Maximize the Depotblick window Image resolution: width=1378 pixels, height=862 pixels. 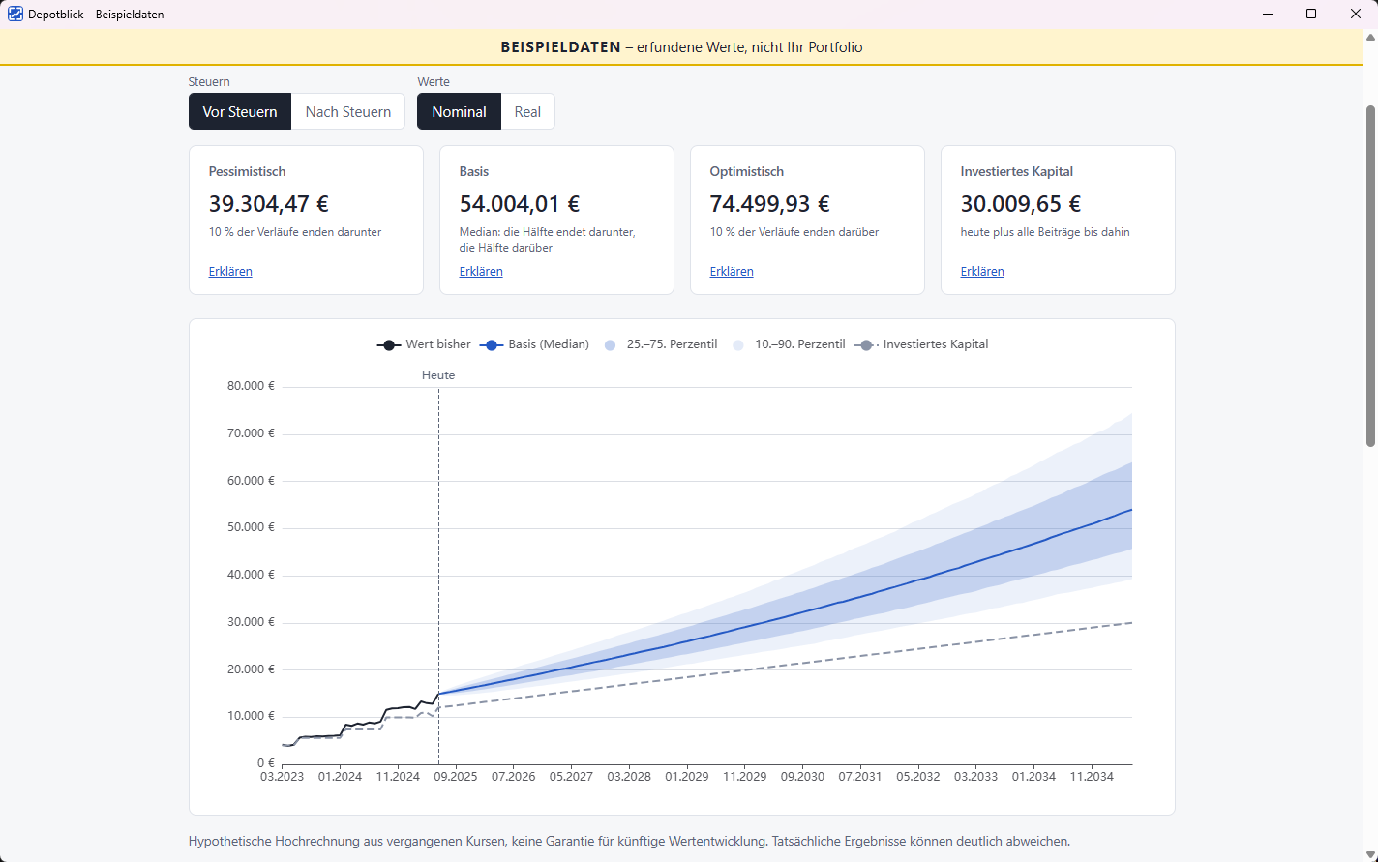[x=1311, y=14]
